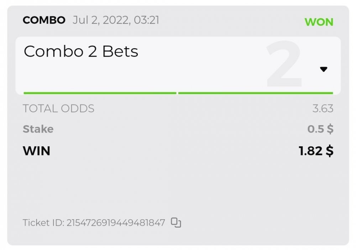356x250 pixels.
Task: Select the right green bet progress segment
Action: pos(255,93)
